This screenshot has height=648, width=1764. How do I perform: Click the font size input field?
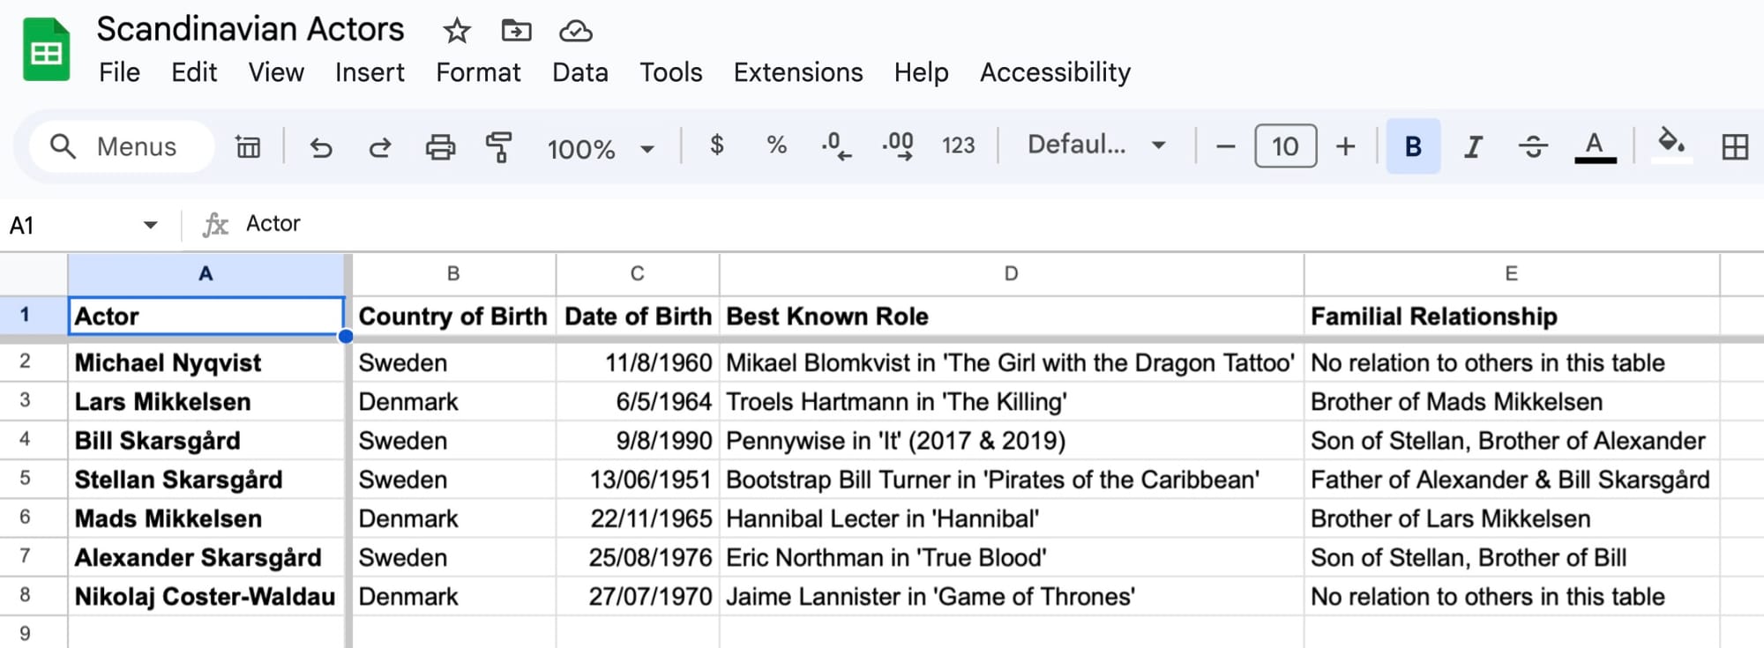[1285, 147]
